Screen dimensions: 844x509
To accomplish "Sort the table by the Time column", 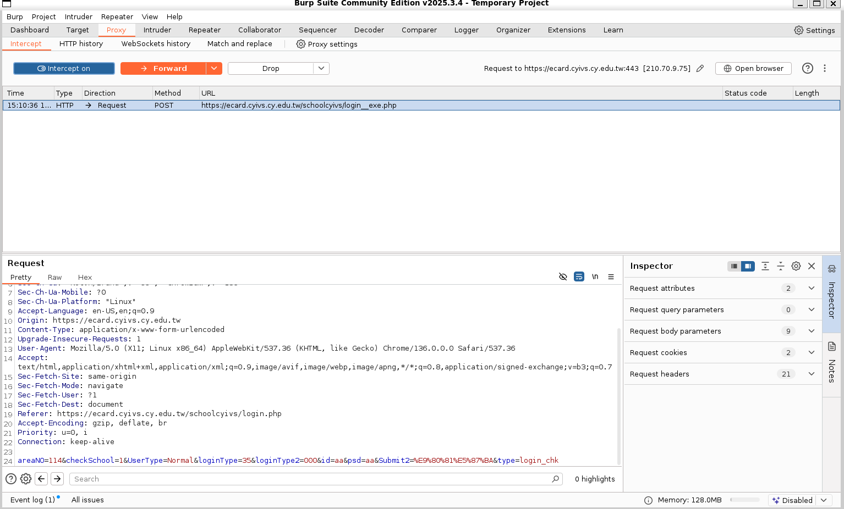I will [28, 93].
